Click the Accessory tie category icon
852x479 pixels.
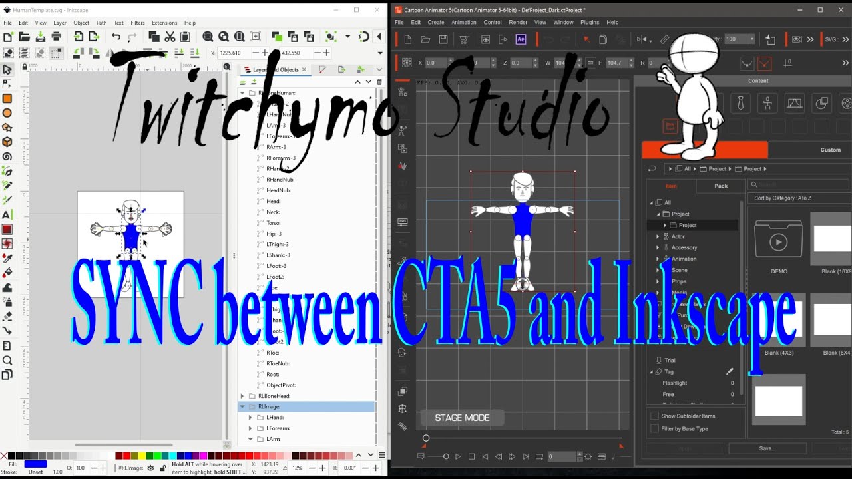[740, 103]
